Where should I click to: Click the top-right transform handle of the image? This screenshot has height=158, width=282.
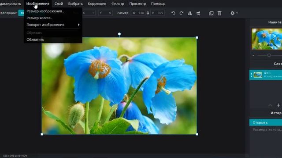(197, 37)
